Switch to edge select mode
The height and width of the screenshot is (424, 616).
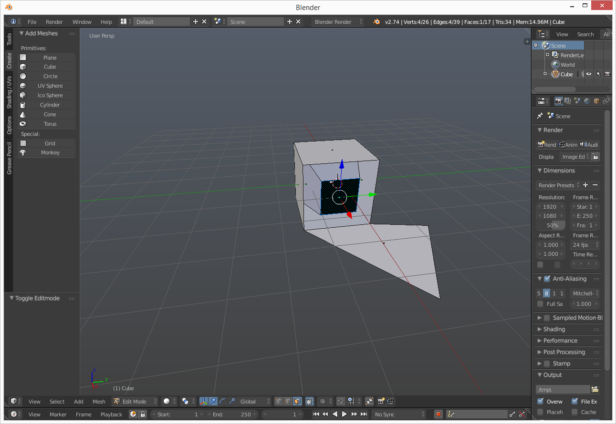tap(288, 401)
